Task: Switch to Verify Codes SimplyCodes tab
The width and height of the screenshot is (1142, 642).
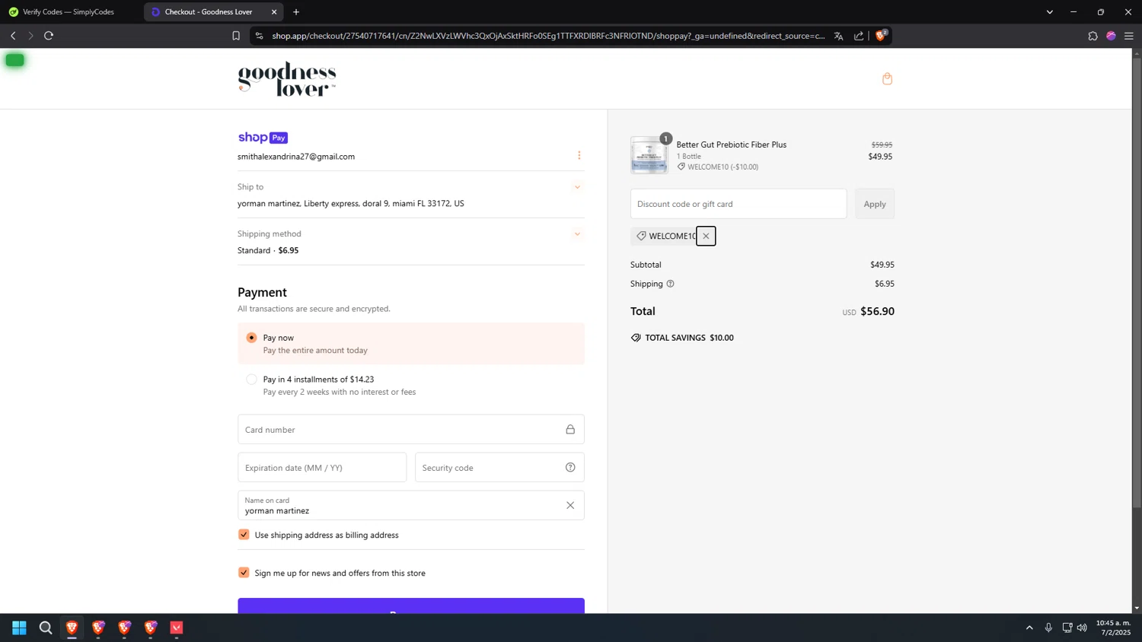Action: tap(69, 12)
